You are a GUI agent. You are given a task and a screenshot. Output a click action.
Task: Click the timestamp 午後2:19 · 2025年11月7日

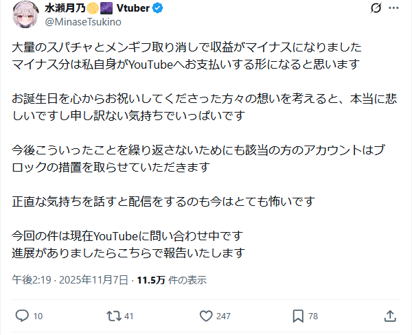(71, 280)
